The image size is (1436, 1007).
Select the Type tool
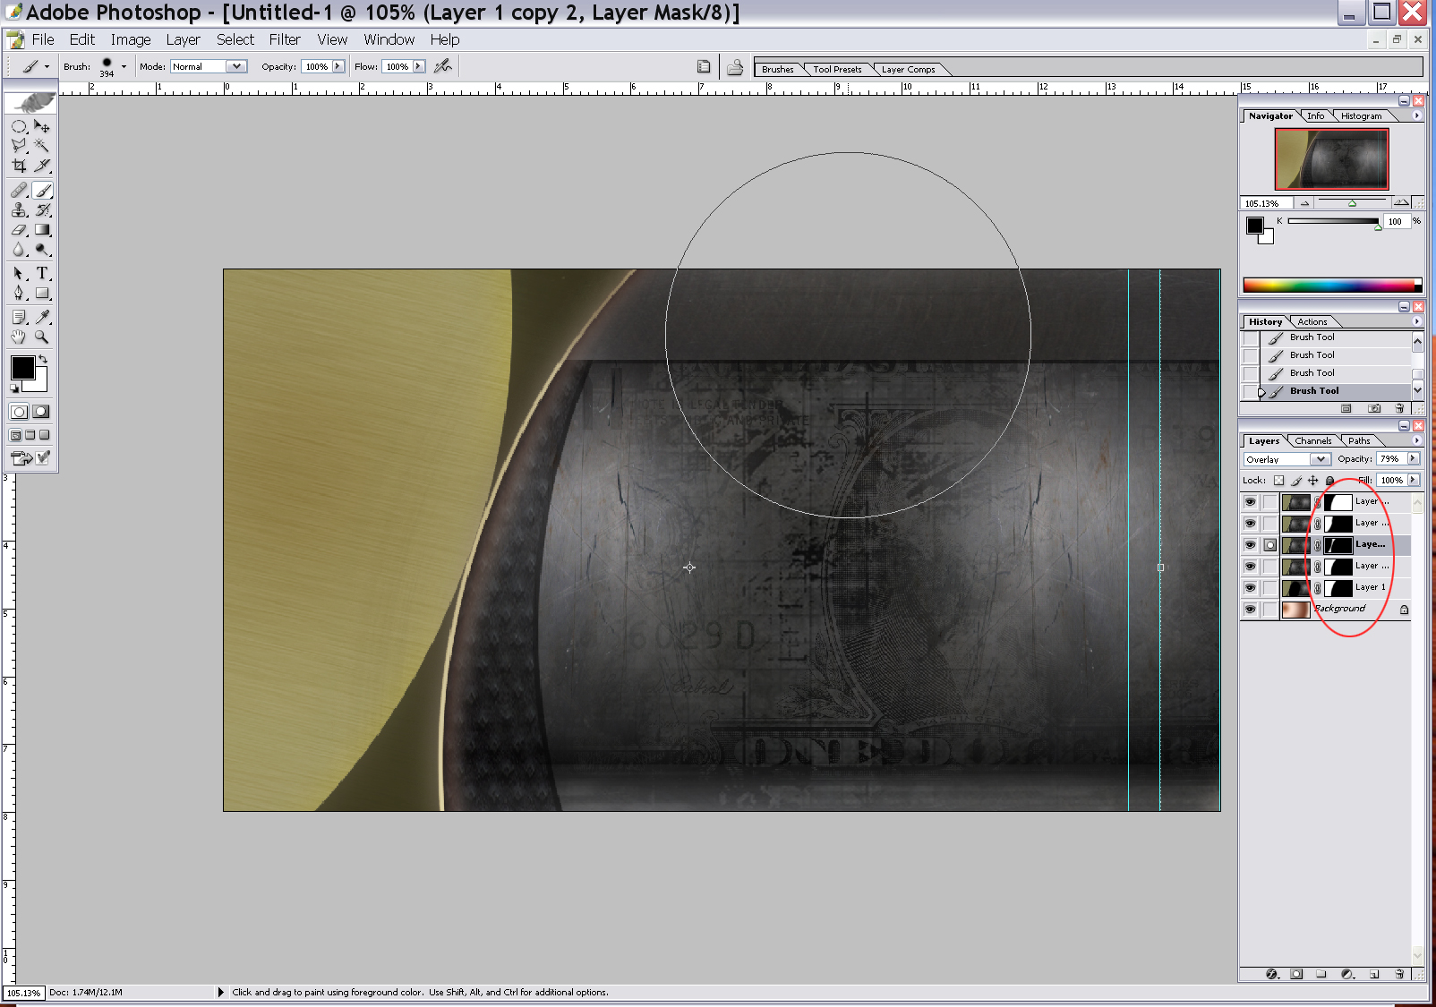[42, 273]
